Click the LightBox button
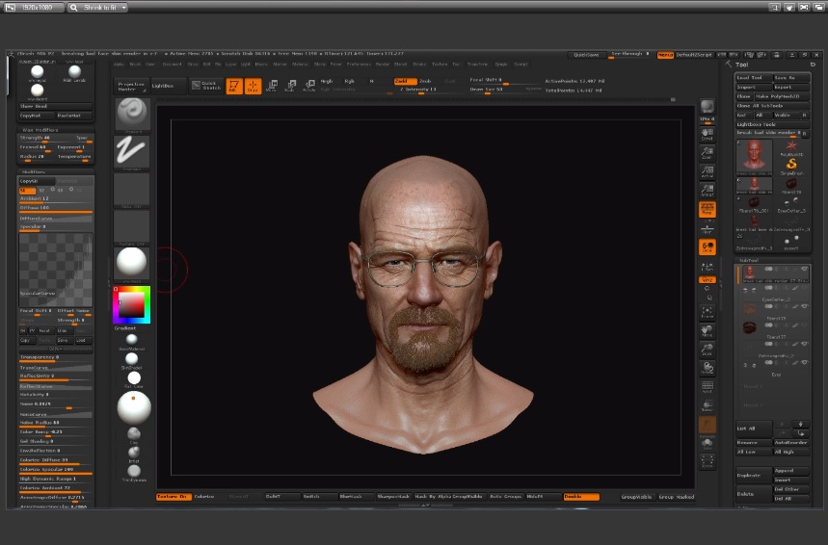 pyautogui.click(x=169, y=86)
